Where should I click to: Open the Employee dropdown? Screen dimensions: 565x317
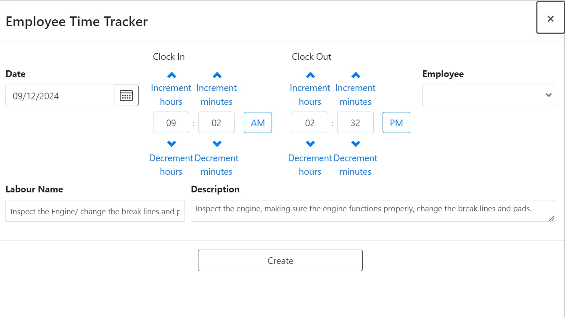(x=488, y=95)
